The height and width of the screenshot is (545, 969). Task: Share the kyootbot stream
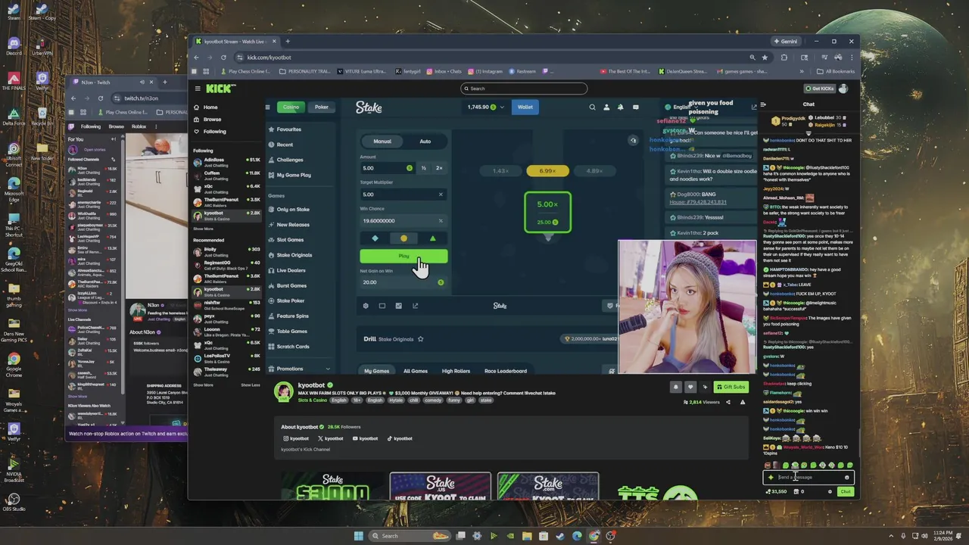(x=728, y=402)
